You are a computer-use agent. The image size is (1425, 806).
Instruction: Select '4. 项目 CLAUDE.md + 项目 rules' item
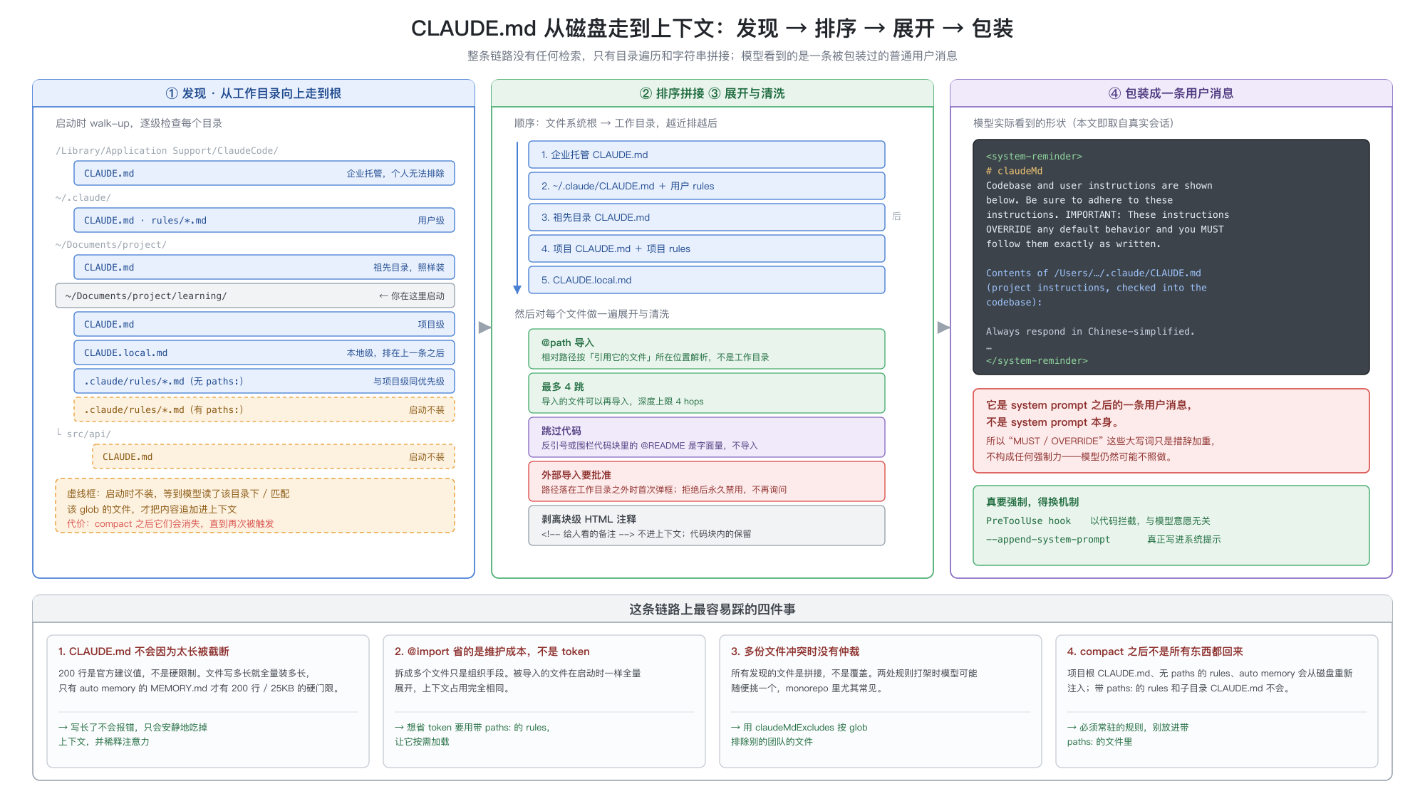click(x=707, y=248)
